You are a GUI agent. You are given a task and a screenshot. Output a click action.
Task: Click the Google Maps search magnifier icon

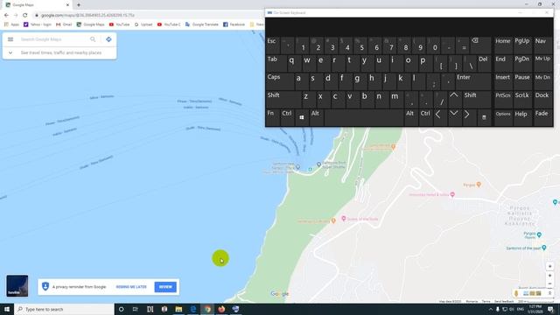[x=93, y=39]
